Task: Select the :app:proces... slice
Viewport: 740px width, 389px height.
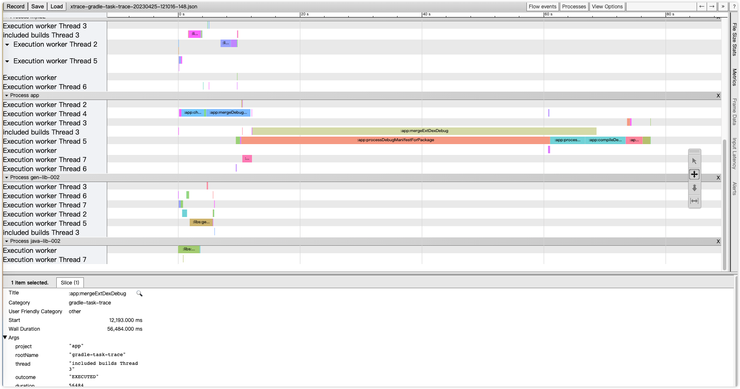Action: click(567, 140)
